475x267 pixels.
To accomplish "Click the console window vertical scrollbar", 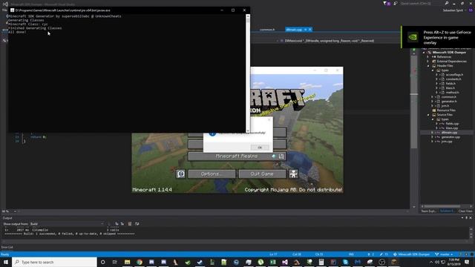I will [x=248, y=73].
